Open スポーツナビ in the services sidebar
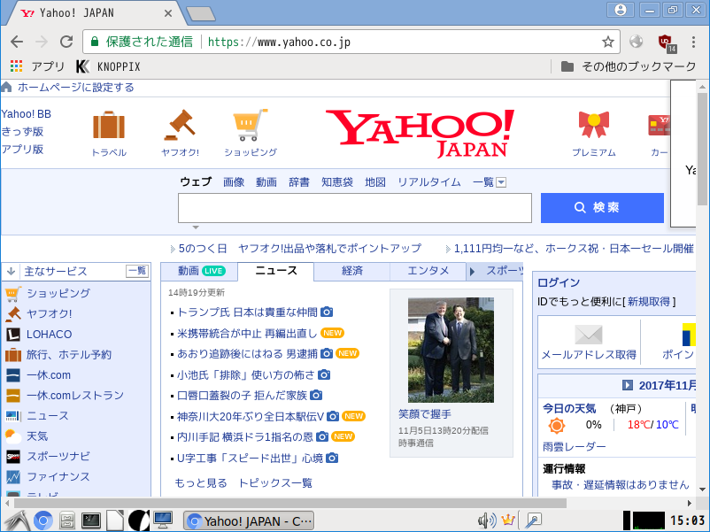The image size is (710, 532). click(x=58, y=457)
